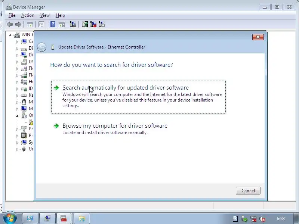
Task: Open Windows Explorer folder from taskbar
Action: point(81,218)
